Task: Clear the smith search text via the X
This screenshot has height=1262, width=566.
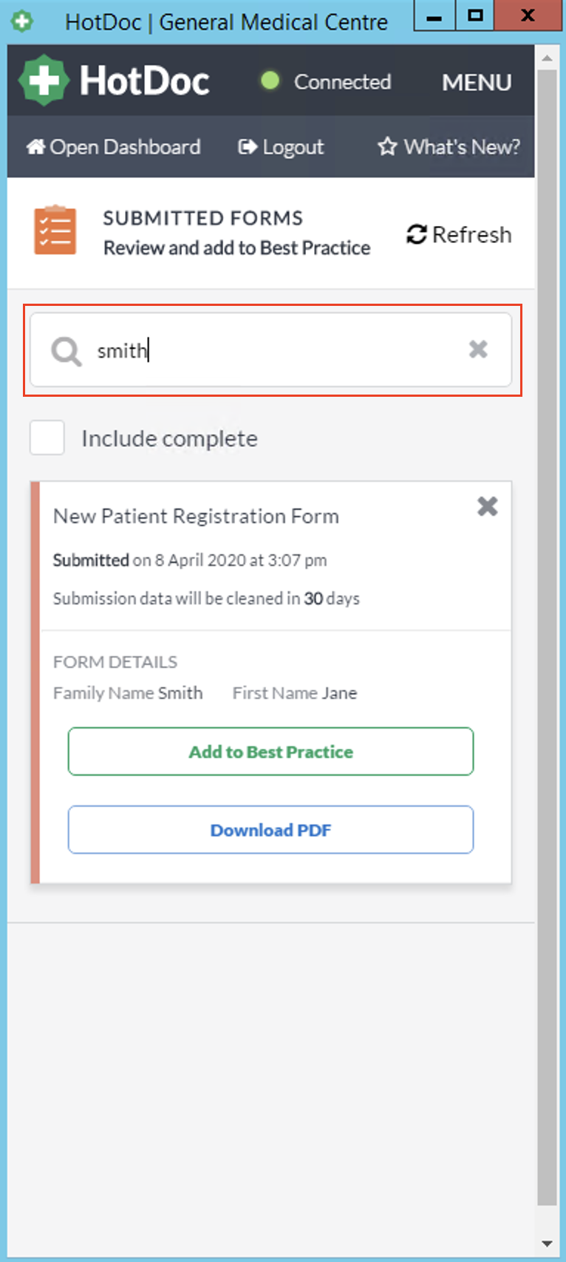Action: (x=477, y=349)
